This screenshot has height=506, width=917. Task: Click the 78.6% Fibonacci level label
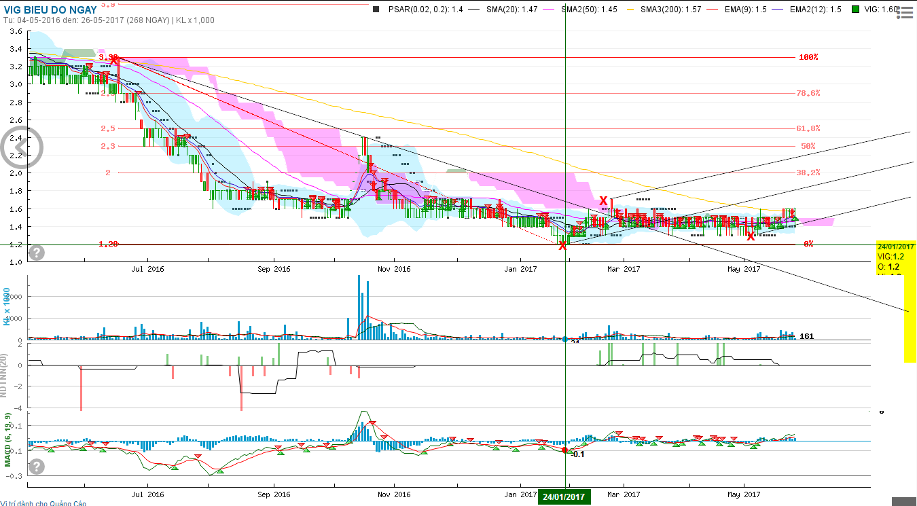click(808, 93)
